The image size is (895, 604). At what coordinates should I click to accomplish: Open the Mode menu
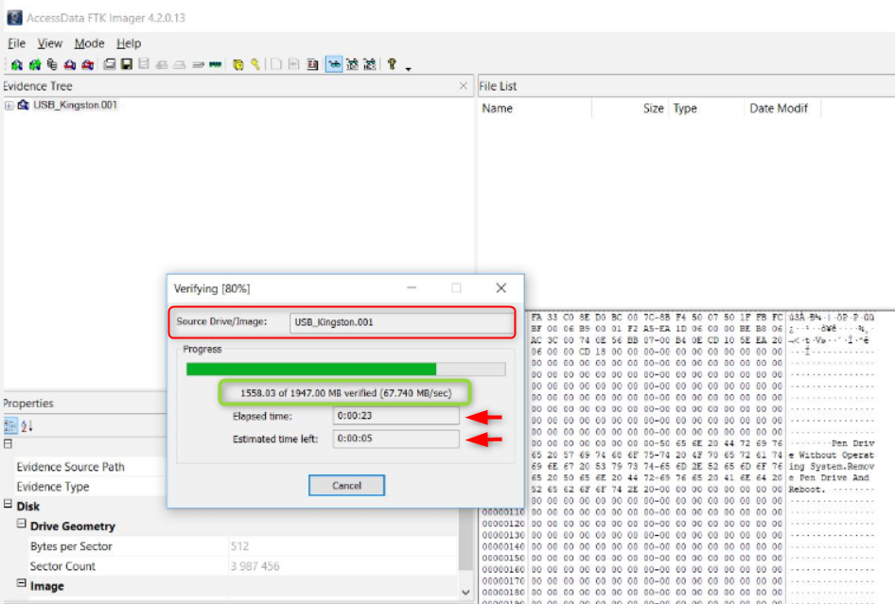coord(89,43)
